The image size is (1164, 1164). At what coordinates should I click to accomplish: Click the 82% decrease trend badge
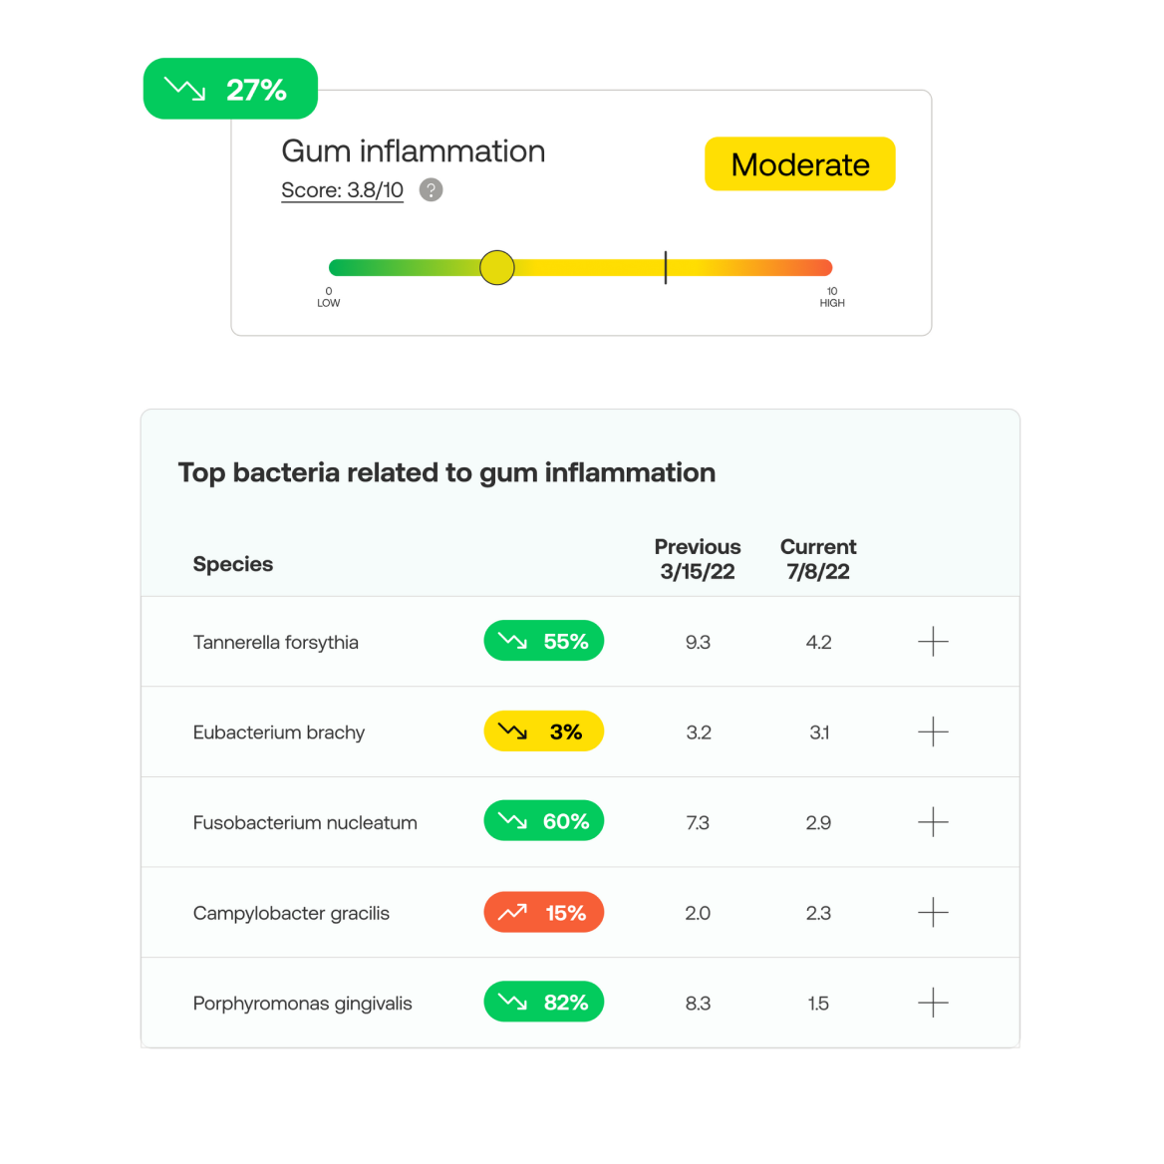(543, 1003)
